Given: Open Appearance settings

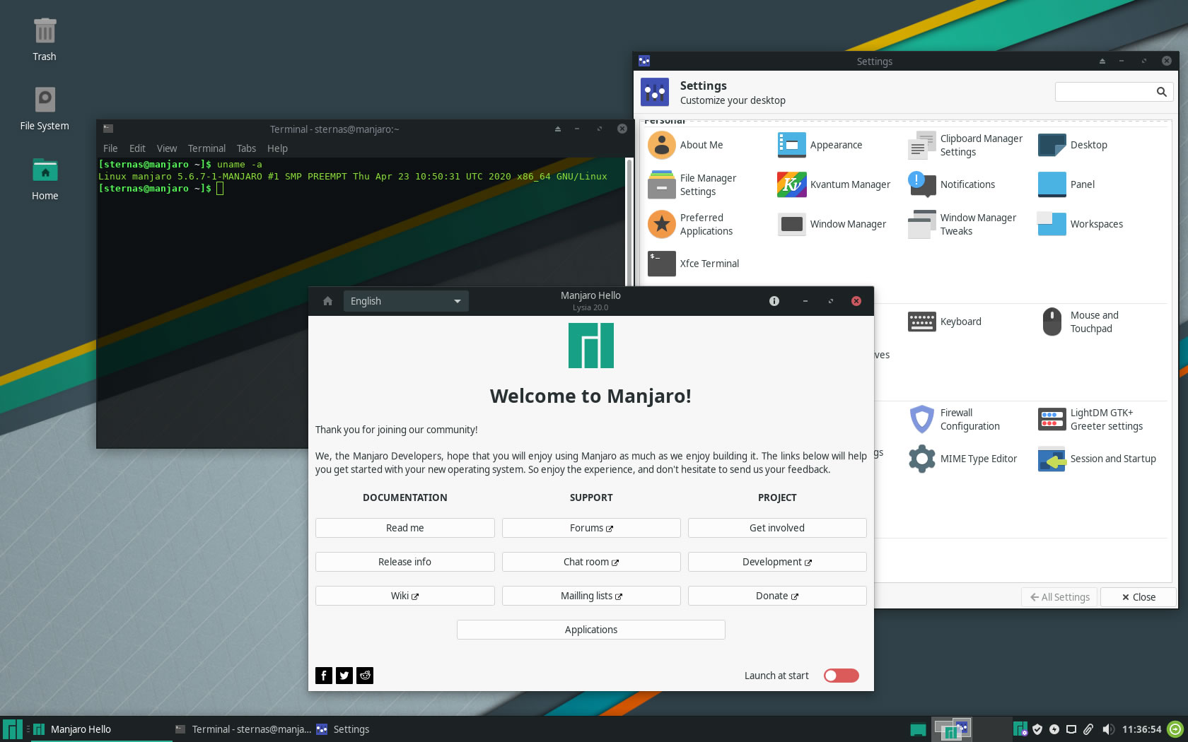Looking at the screenshot, I should click(x=820, y=145).
